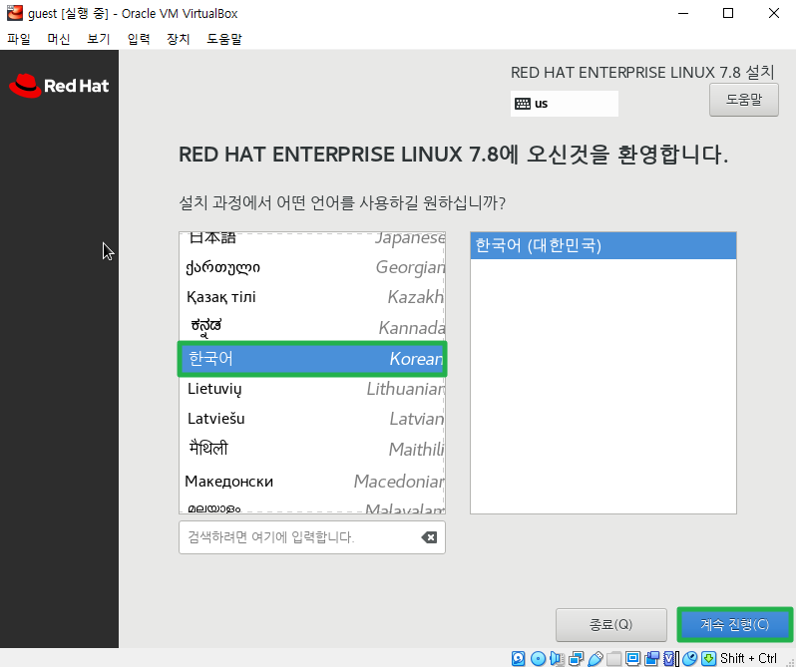The image size is (796, 667).
Task: Maximize the VirtualBox window
Action: pos(728,13)
